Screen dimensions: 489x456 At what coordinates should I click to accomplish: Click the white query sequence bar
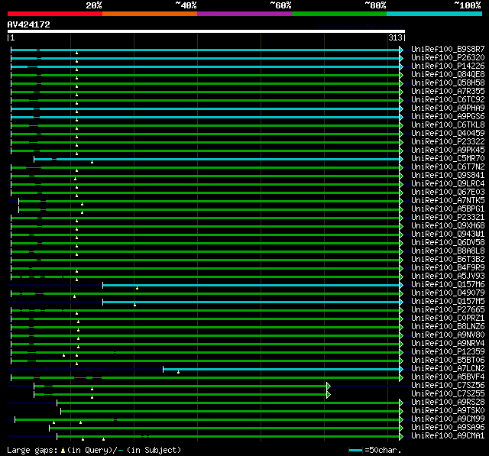pyautogui.click(x=206, y=31)
